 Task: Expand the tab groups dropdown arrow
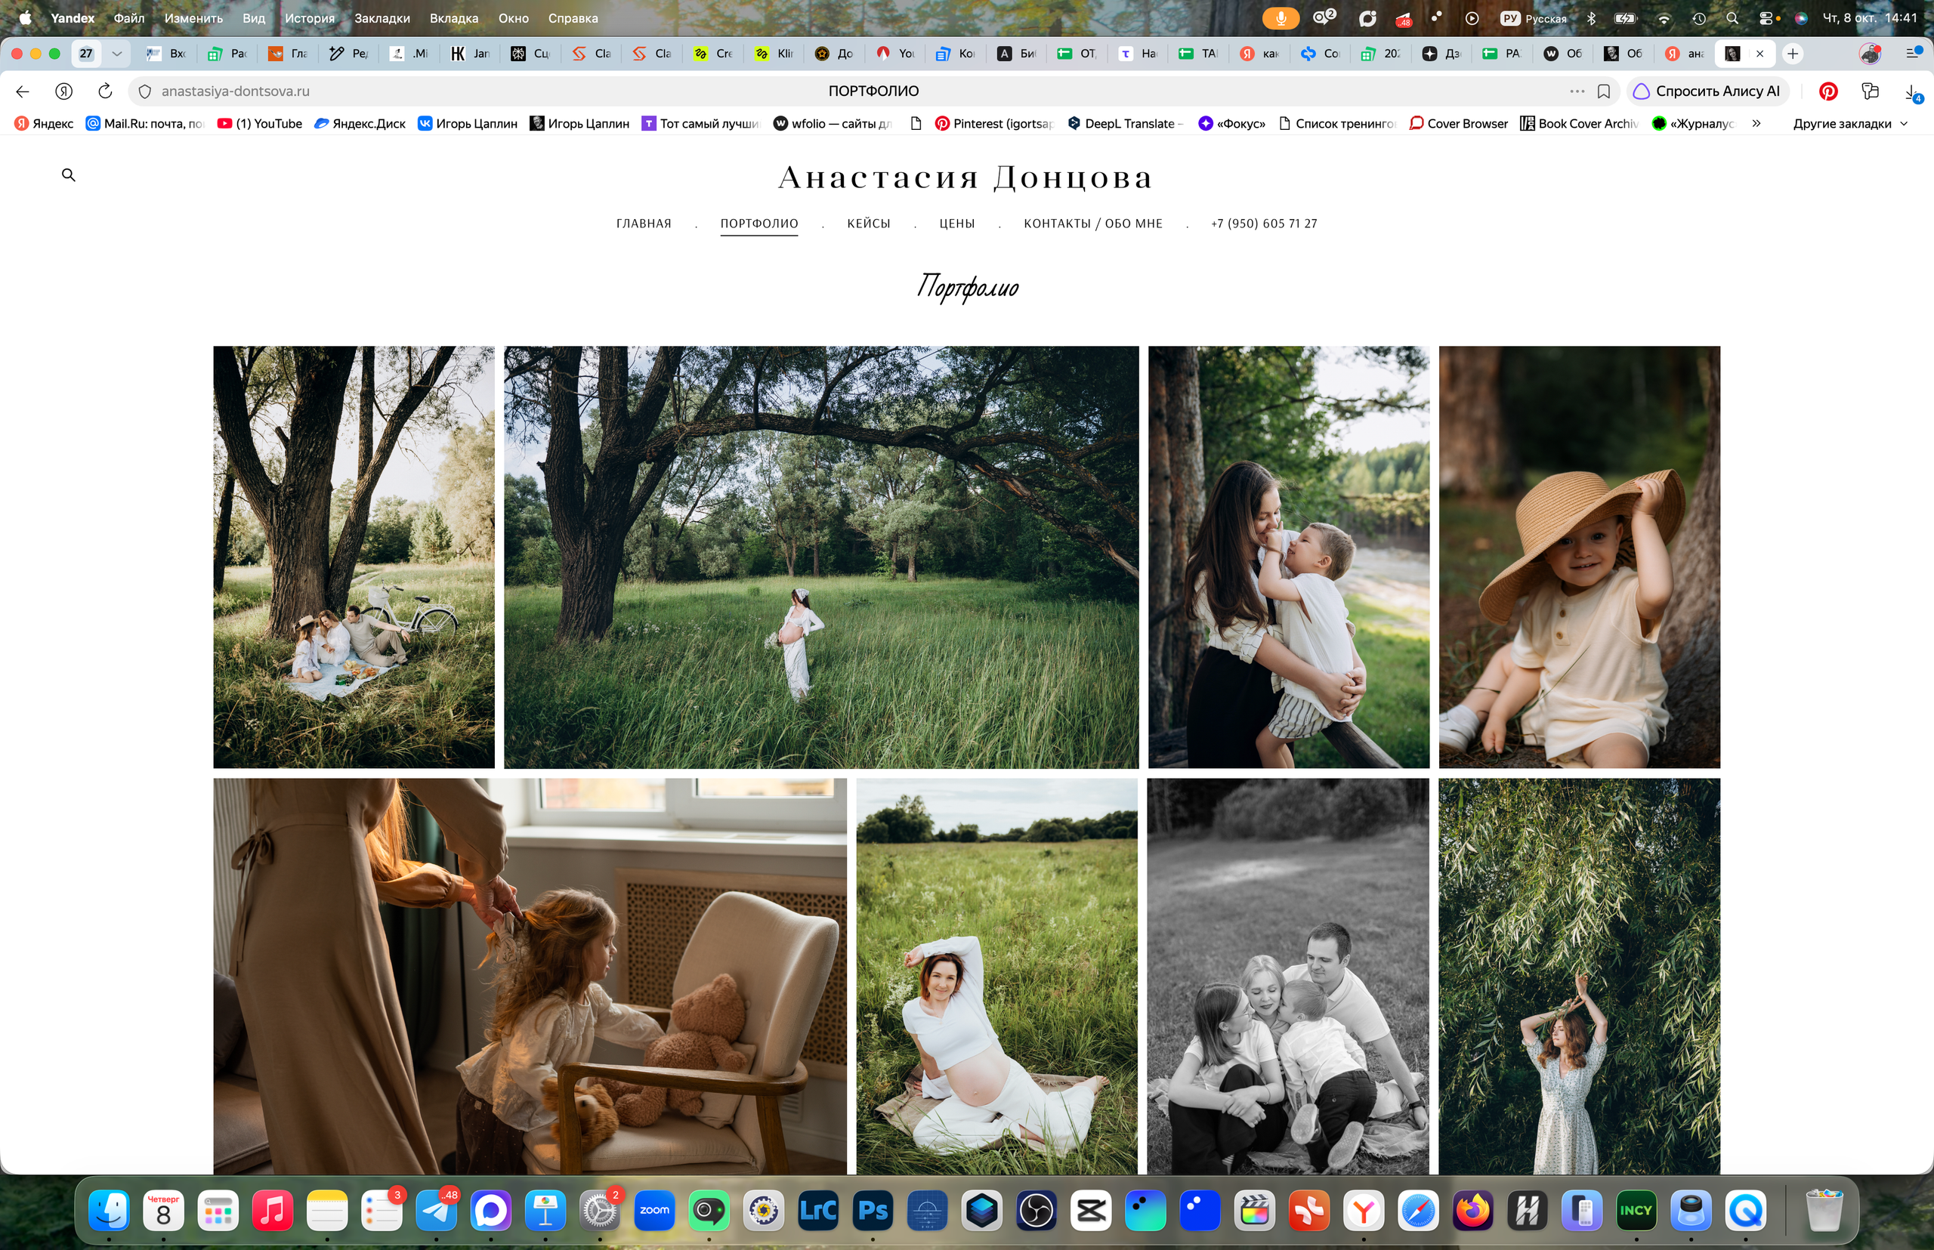[117, 54]
